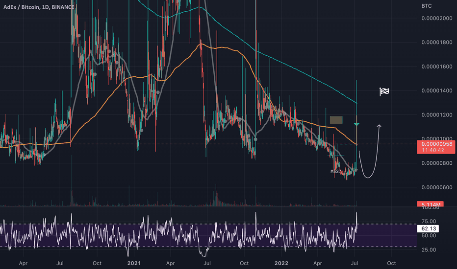Click the 0.00001600 price axis label
This screenshot has width=457, height=269.
tap(436, 67)
